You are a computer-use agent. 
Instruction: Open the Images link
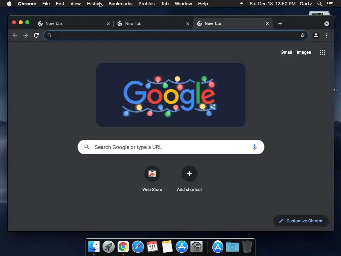[x=304, y=52]
